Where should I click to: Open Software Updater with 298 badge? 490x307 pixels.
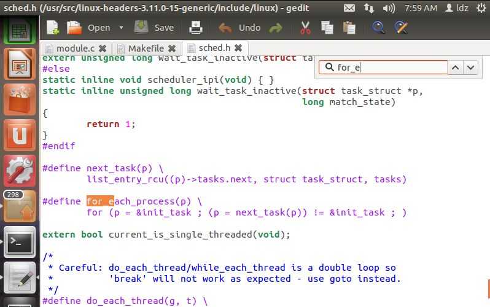[x=20, y=206]
